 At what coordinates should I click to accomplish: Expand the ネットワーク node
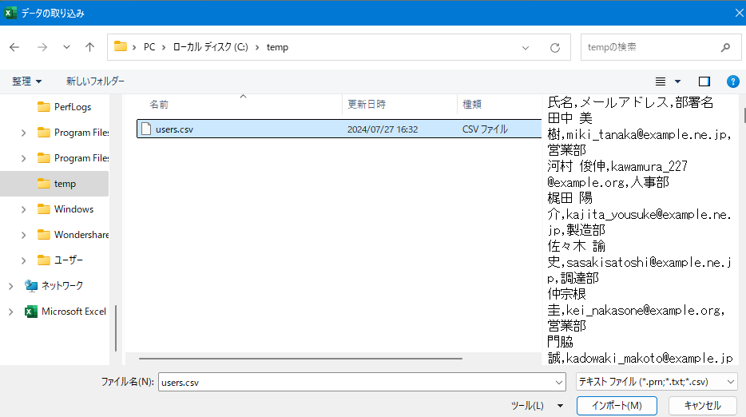click(10, 286)
